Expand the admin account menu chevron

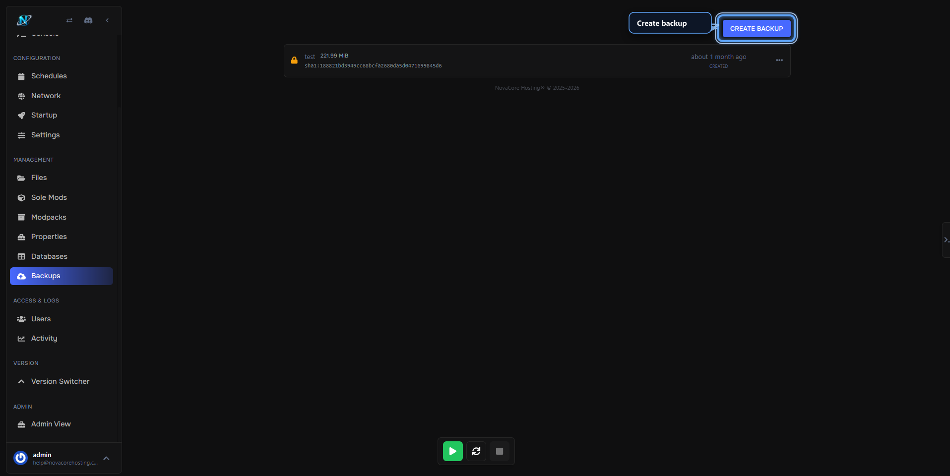point(106,458)
